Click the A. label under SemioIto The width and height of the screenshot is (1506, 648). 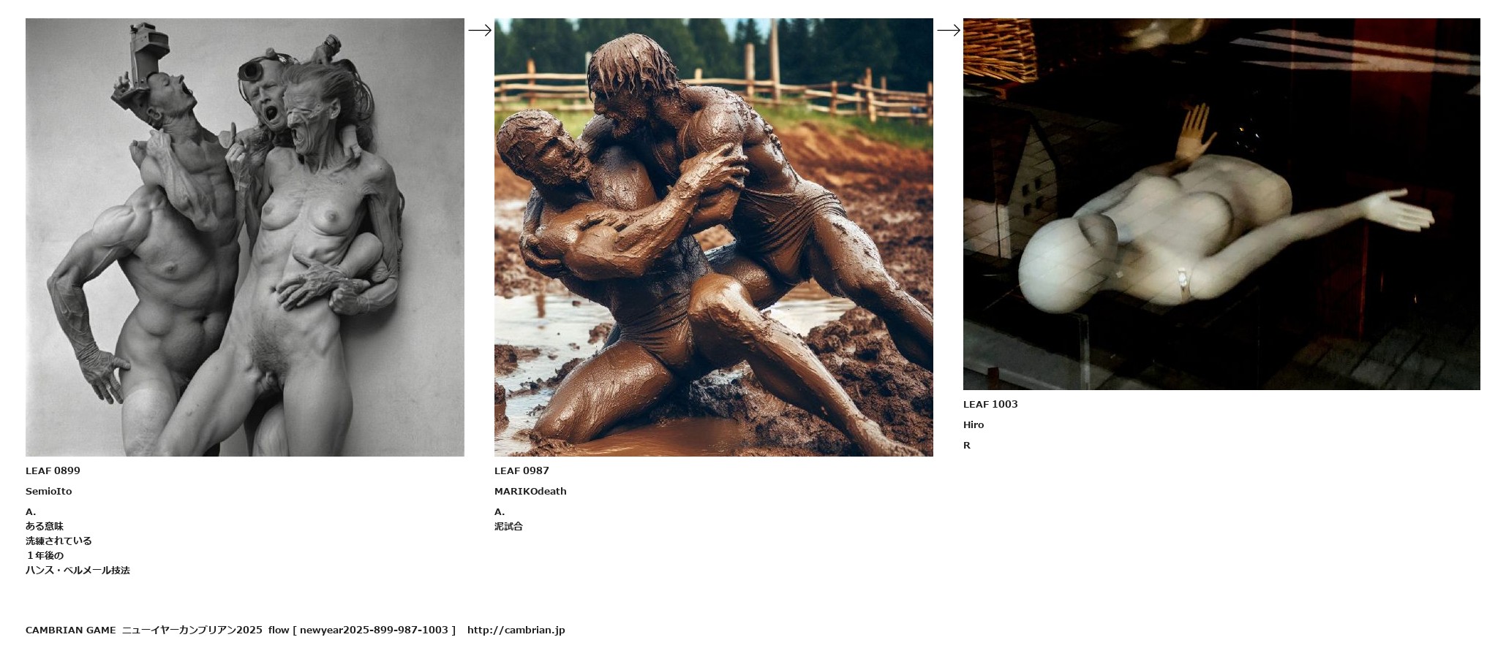pyautogui.click(x=31, y=511)
